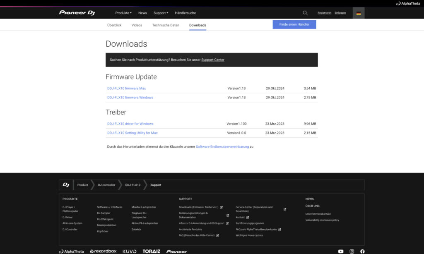
Task: Click the rekordbox logo in footer
Action: point(103,251)
